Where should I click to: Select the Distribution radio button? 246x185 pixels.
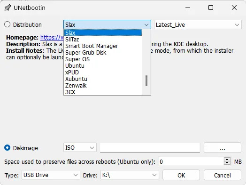point(7,24)
